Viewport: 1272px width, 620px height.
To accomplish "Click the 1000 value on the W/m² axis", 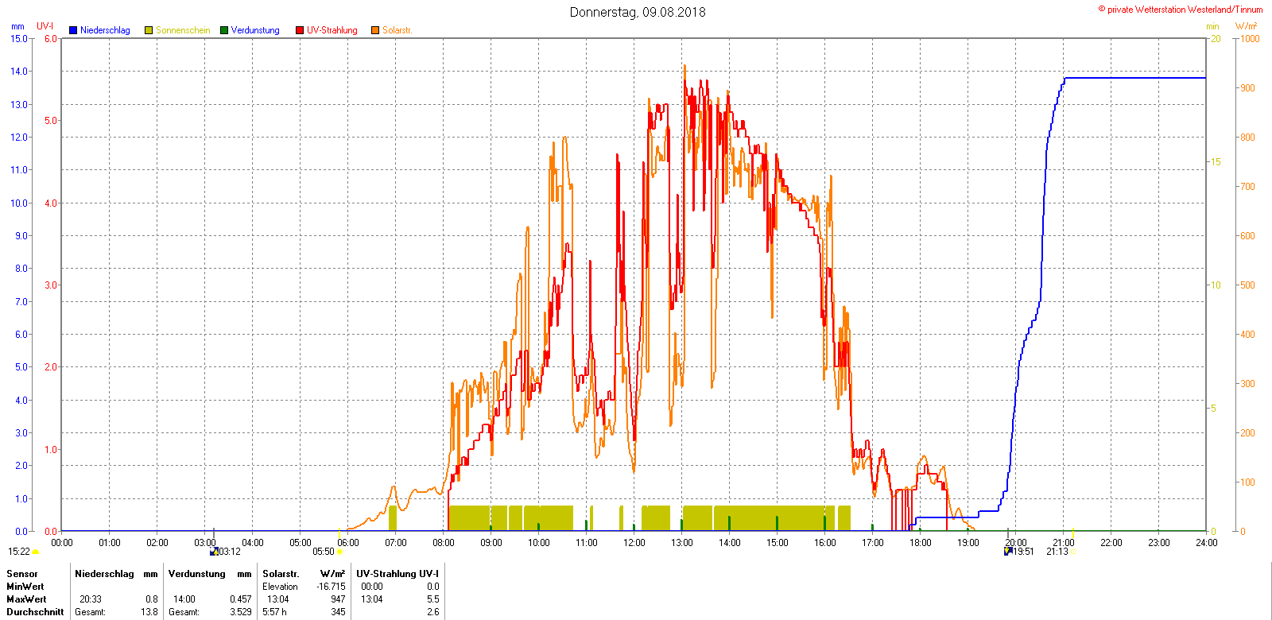I will click(1250, 38).
